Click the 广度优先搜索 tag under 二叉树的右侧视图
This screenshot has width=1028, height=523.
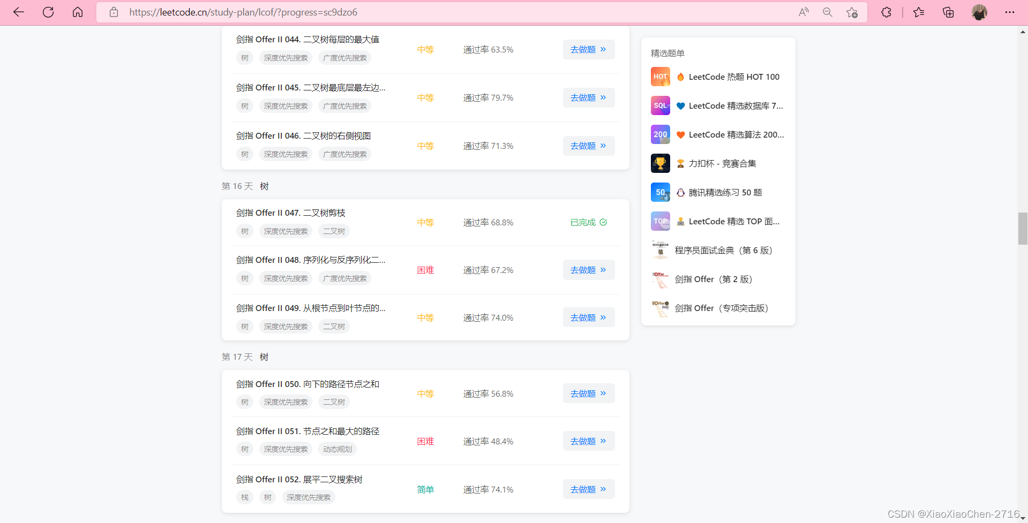pyautogui.click(x=344, y=154)
